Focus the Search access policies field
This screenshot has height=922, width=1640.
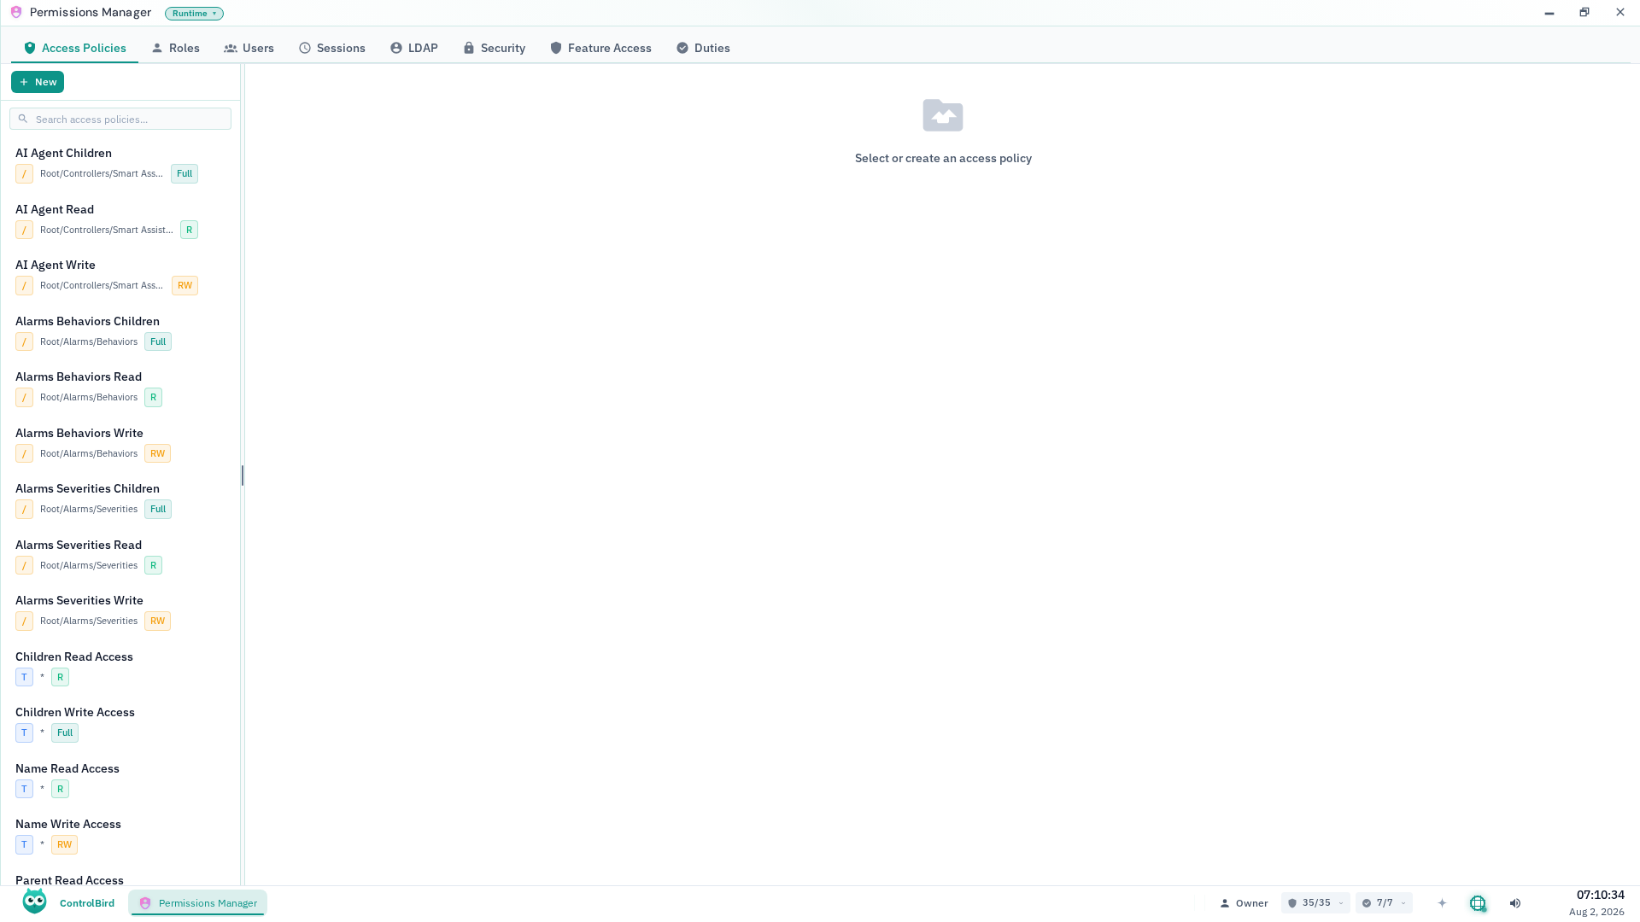click(x=120, y=119)
